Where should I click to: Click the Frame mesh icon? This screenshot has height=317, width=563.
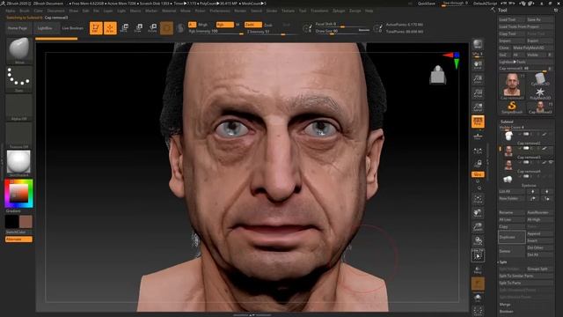coord(478,199)
